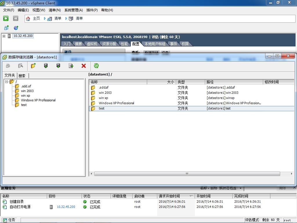Click the folder icon beside .sdd.sf in tree

[17, 86]
